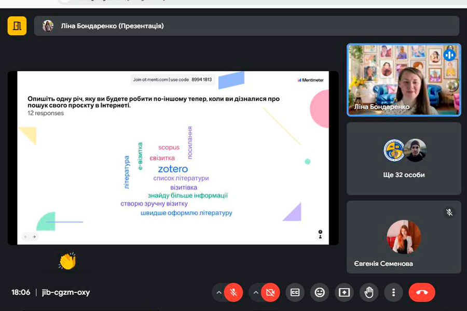The image size is (467, 311).
Task: Click the yellow meeting room door icon
Action: (x=17, y=26)
